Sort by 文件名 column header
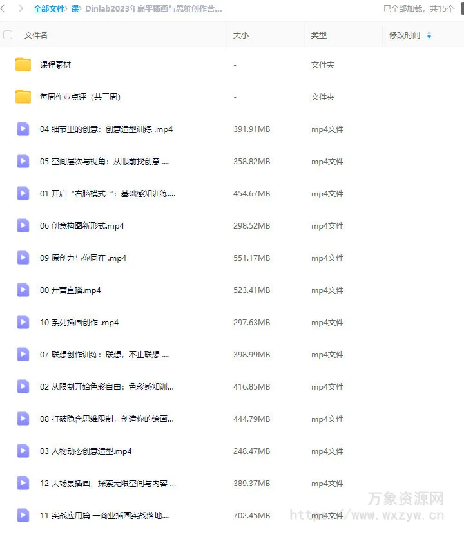 click(x=35, y=35)
